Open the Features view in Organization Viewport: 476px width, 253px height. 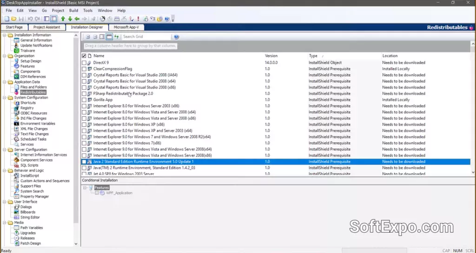click(x=27, y=66)
